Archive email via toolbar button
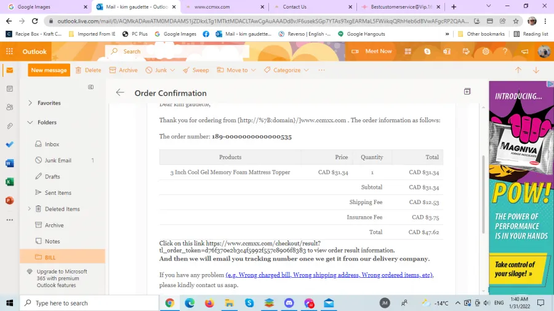The height and width of the screenshot is (311, 554). 123,70
